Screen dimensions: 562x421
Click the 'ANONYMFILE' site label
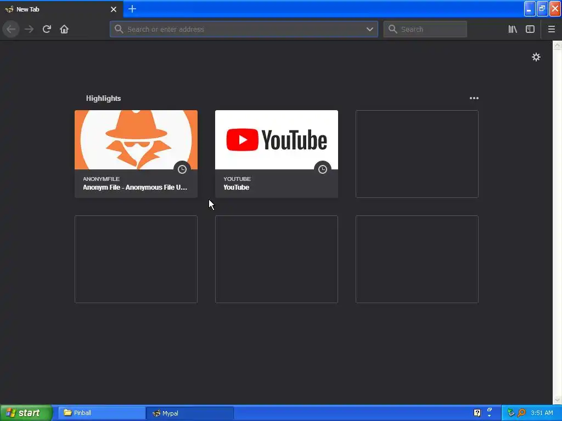tap(101, 179)
